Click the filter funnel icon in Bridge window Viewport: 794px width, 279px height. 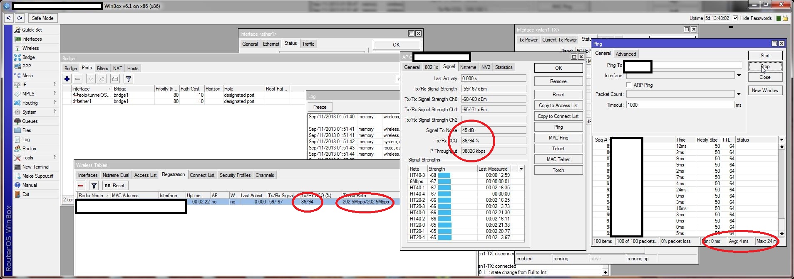tap(129, 79)
